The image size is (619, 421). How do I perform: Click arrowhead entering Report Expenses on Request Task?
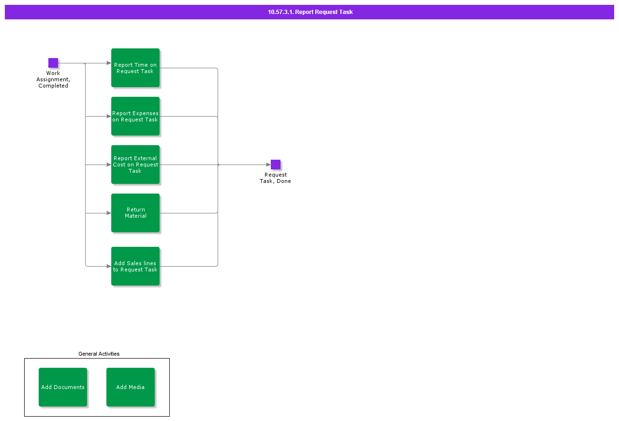click(109, 116)
